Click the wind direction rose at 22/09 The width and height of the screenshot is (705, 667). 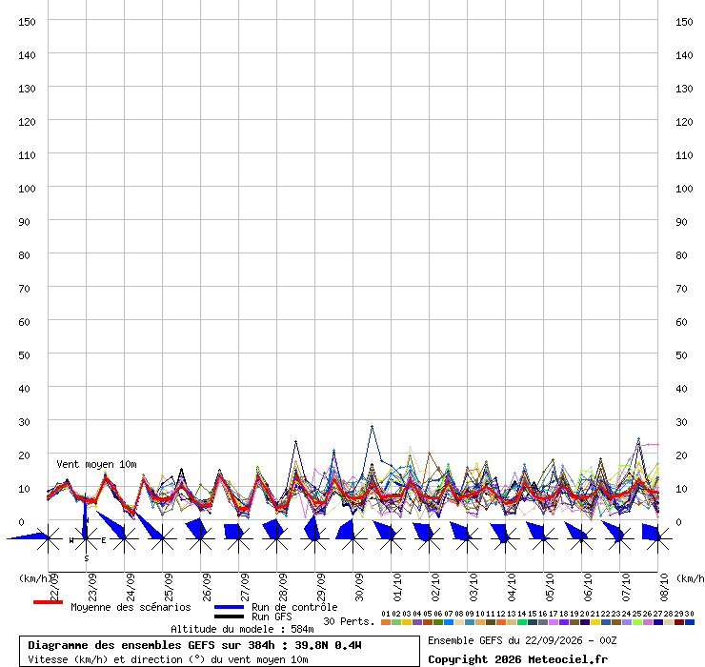tap(48, 538)
